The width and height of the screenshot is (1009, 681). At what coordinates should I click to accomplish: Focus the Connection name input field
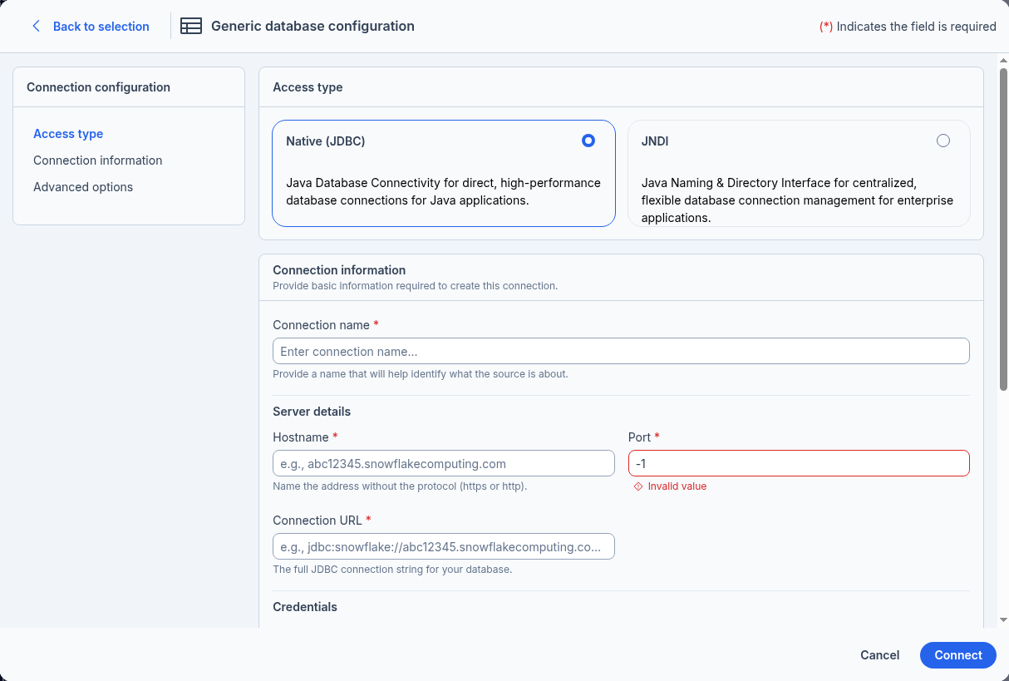click(x=621, y=351)
